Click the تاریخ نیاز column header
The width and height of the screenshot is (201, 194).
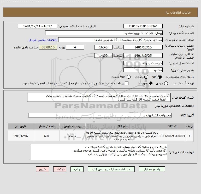click(x=21, y=126)
